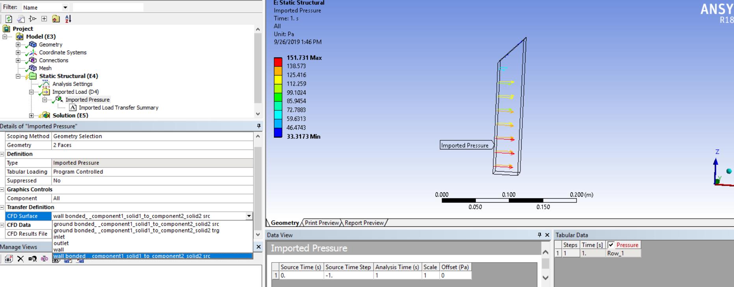Click the eraser clear-filter icon
Screen dimensions: 734x287
(20, 19)
